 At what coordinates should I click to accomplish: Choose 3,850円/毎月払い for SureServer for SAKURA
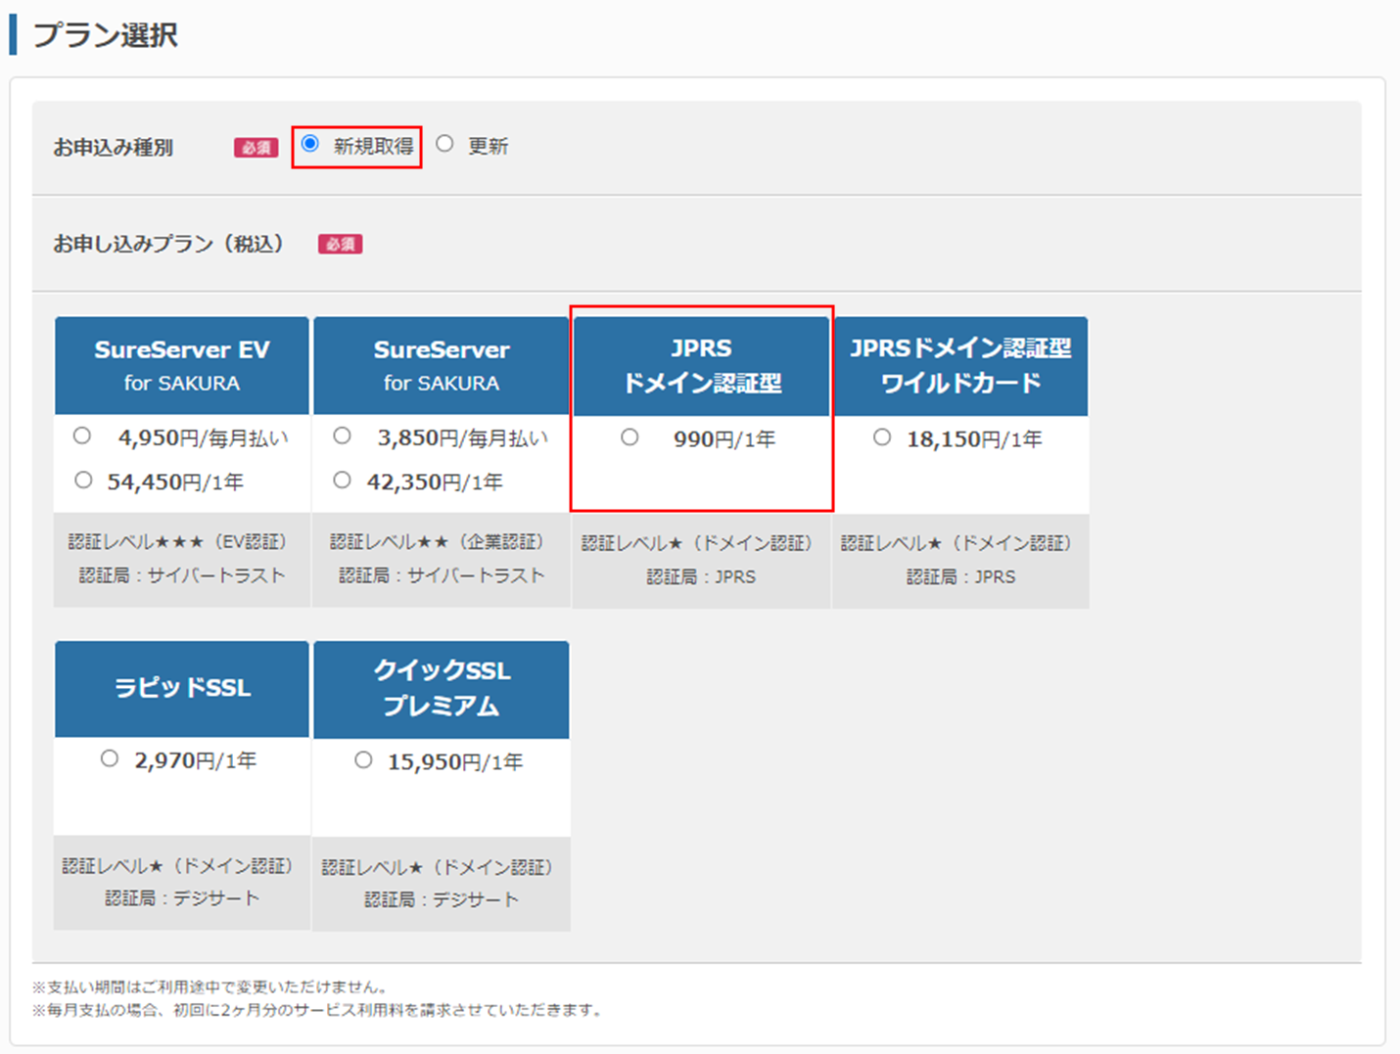click(342, 435)
